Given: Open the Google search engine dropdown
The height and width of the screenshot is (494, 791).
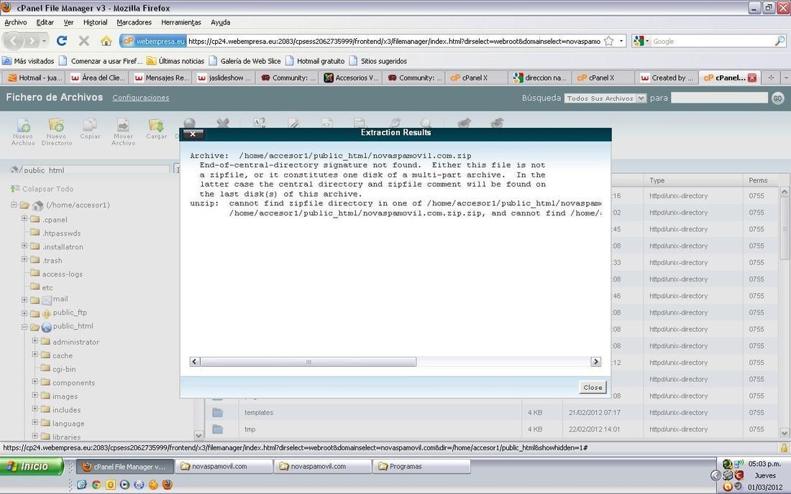Looking at the screenshot, I should tap(641, 42).
